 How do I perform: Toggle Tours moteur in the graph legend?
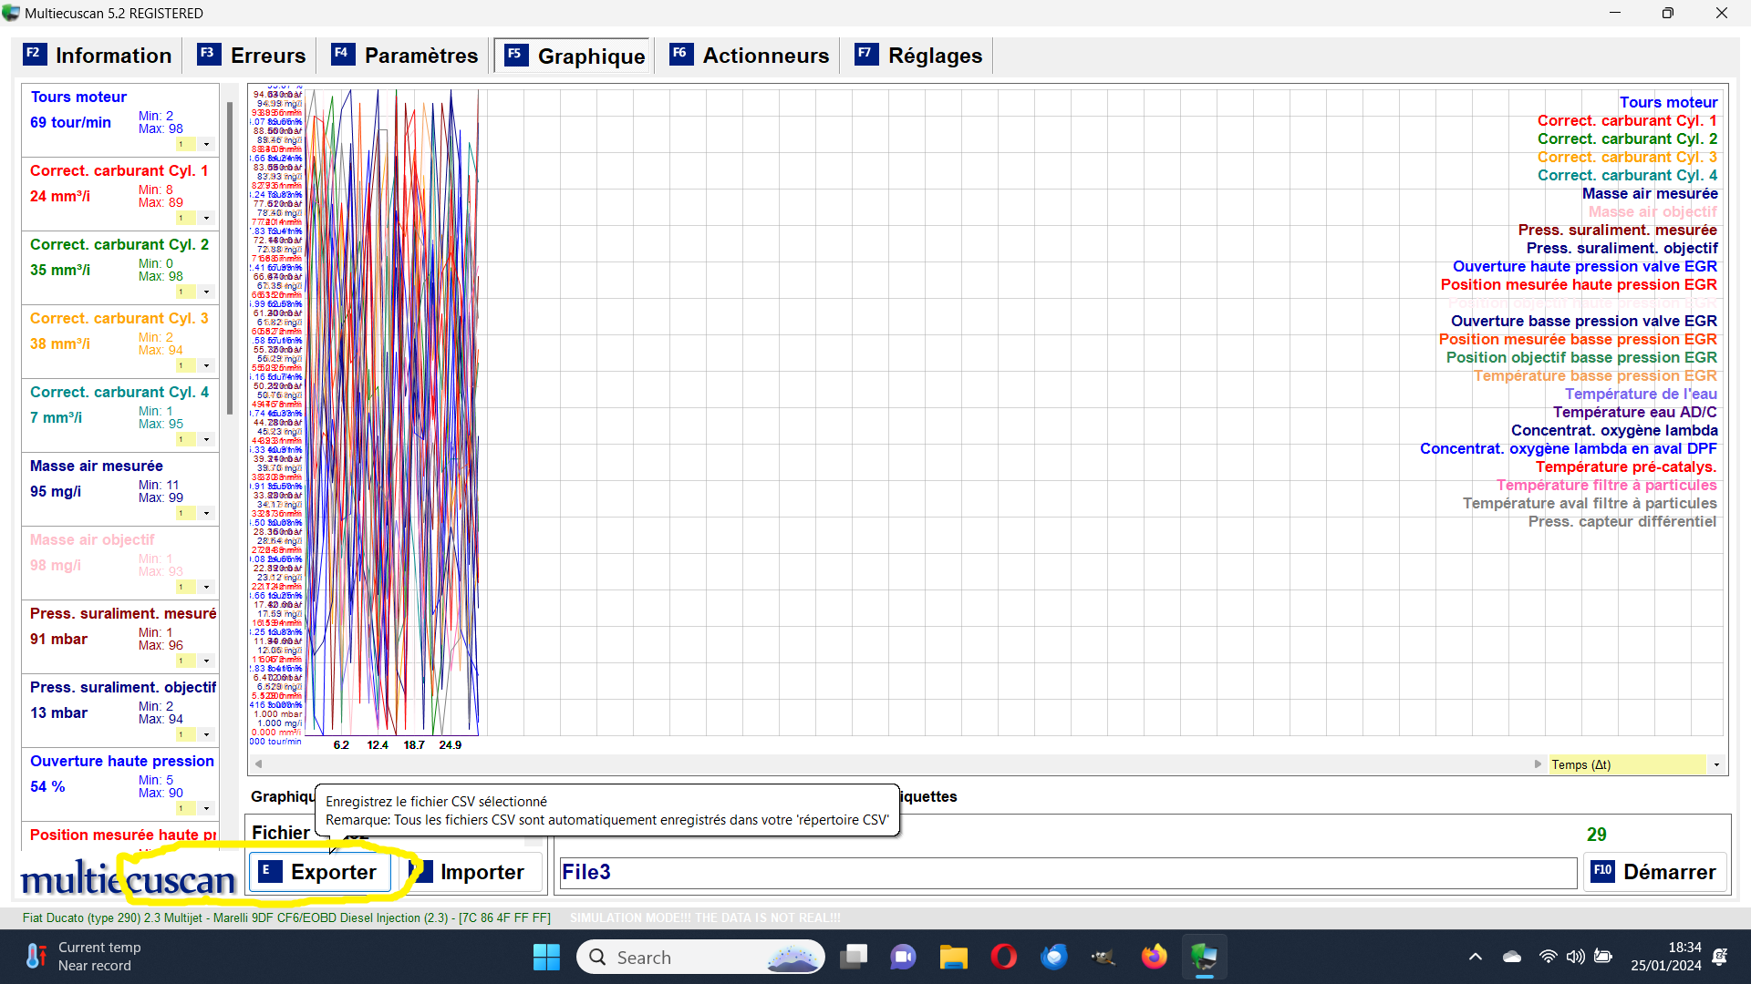(x=1668, y=102)
